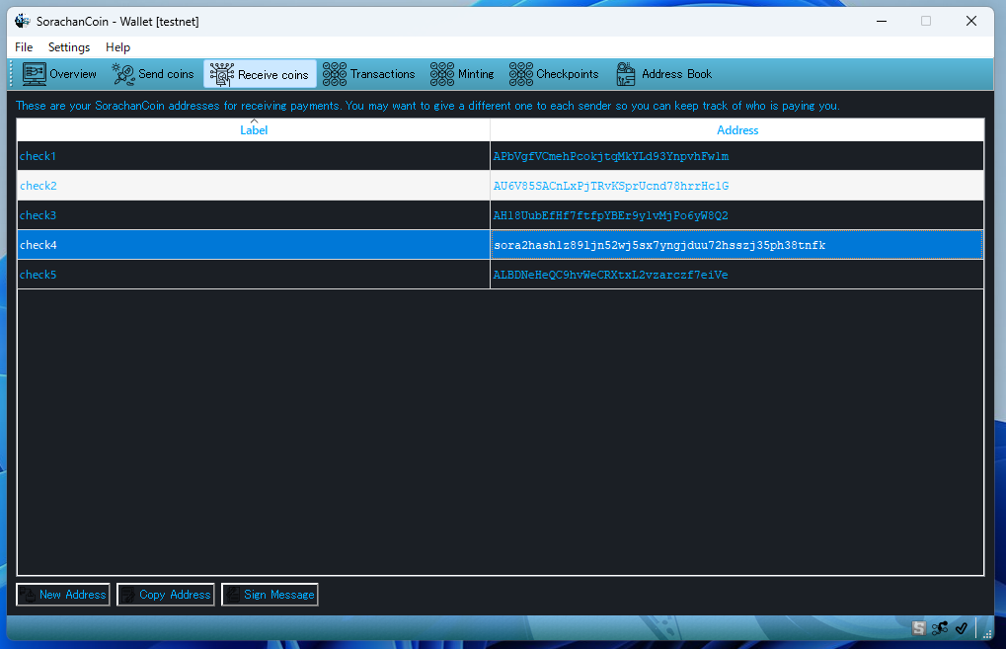
Task: Open the Checkpoints icon in toolbar
Action: click(x=521, y=74)
